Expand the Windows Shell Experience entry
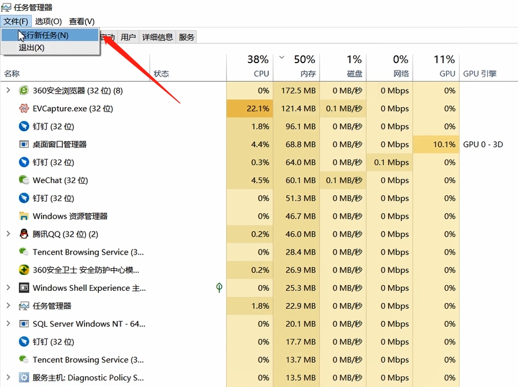 pyautogui.click(x=8, y=288)
